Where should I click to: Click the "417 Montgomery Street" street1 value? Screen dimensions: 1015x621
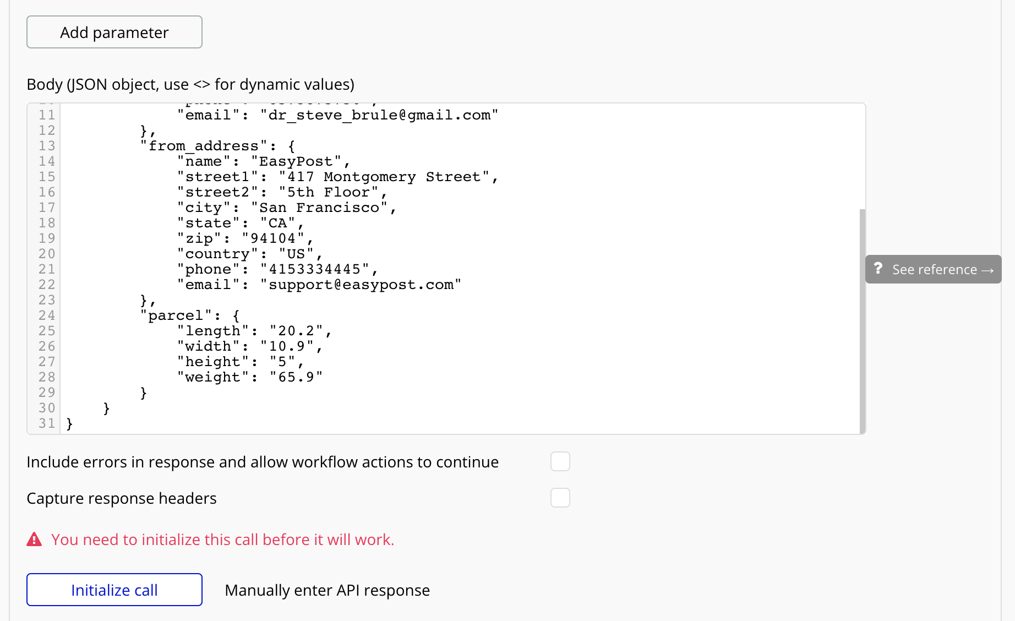point(384,177)
